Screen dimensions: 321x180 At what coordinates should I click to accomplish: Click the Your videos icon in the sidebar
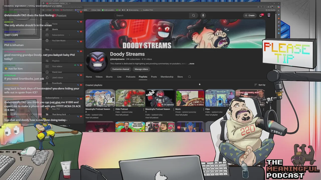point(47,66)
